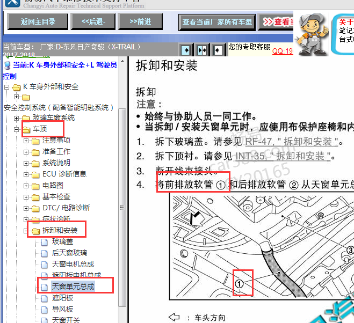Expand the 玻璃车窗系统 folder
354x323 pixels.
click(x=16, y=118)
